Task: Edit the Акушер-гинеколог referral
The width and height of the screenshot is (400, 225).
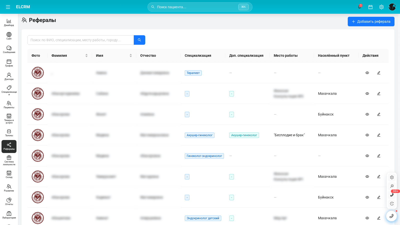Action: tap(379, 135)
